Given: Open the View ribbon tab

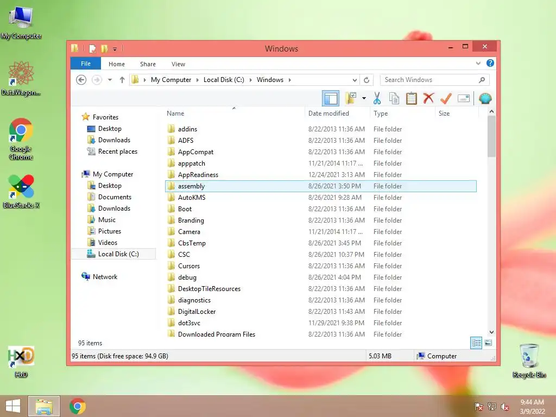Looking at the screenshot, I should [x=178, y=64].
